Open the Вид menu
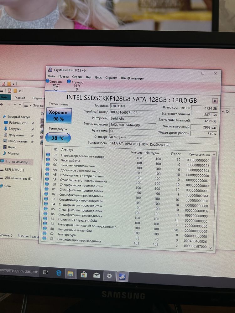The width and height of the screenshot is (235, 313). (89, 77)
